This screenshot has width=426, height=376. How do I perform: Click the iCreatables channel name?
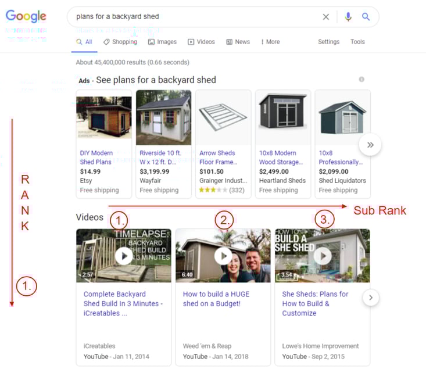pos(99,346)
